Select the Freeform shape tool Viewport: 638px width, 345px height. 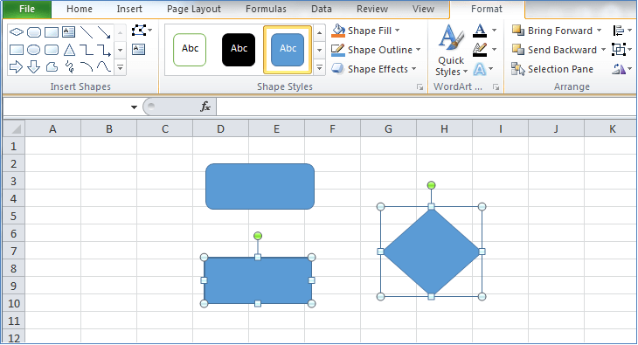click(52, 66)
